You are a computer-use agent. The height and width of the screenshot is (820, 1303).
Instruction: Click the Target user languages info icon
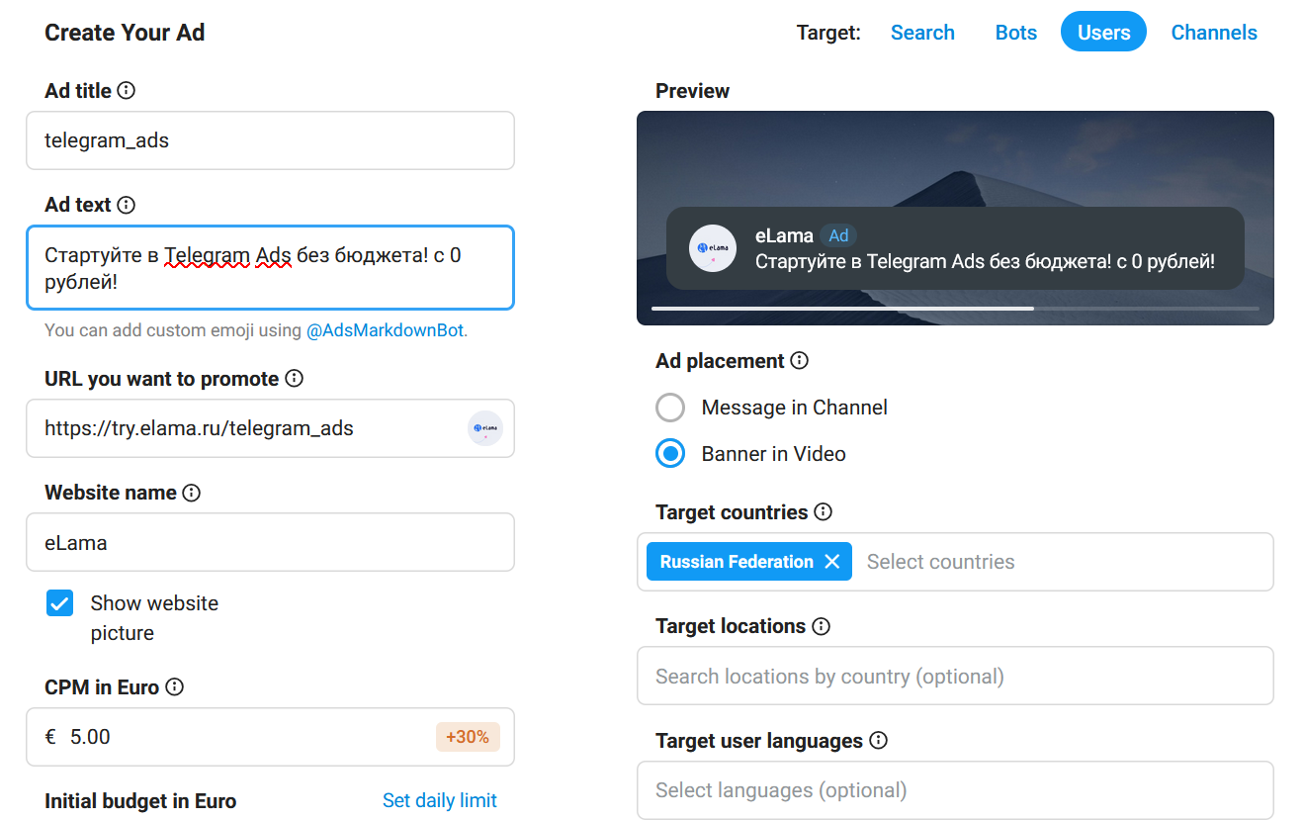click(878, 741)
